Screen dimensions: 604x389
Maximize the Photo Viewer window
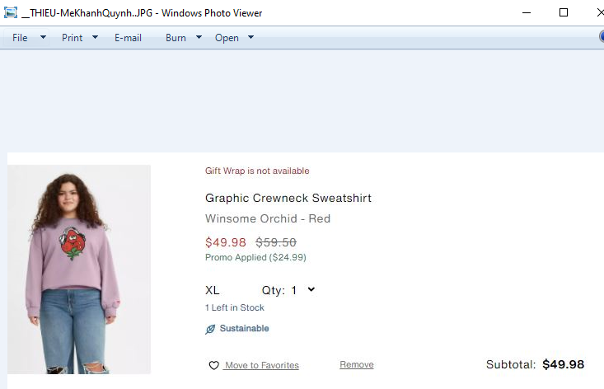point(564,12)
